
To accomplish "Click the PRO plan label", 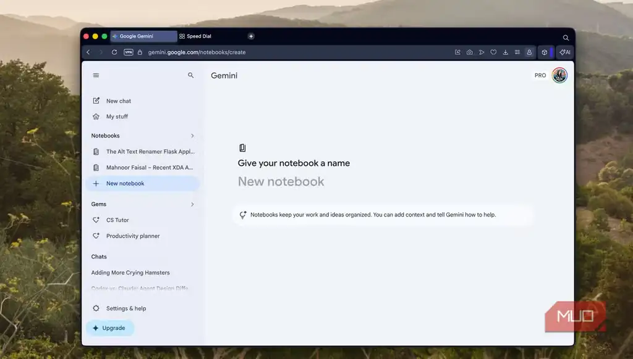I will (x=540, y=75).
